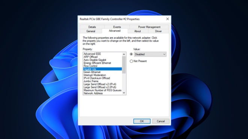The height and width of the screenshot is (139, 248).
Task: Confirm changes with the OK button
Action: [x=142, y=121]
